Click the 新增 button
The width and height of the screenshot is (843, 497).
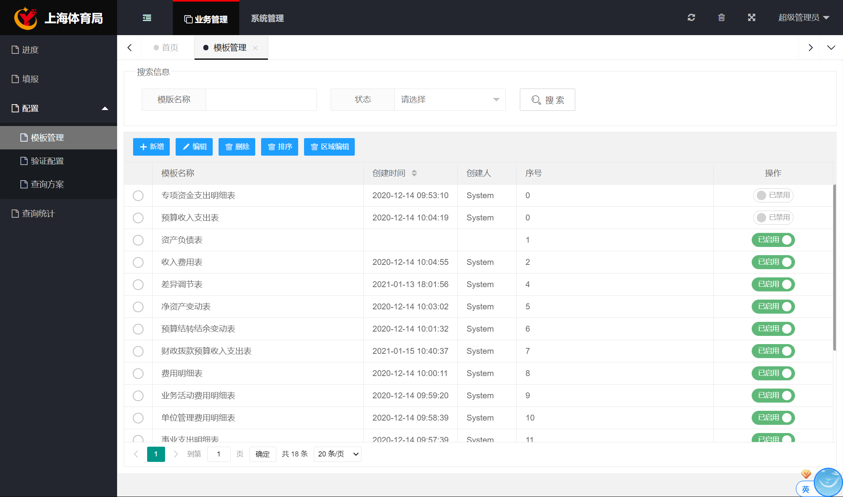tap(151, 147)
